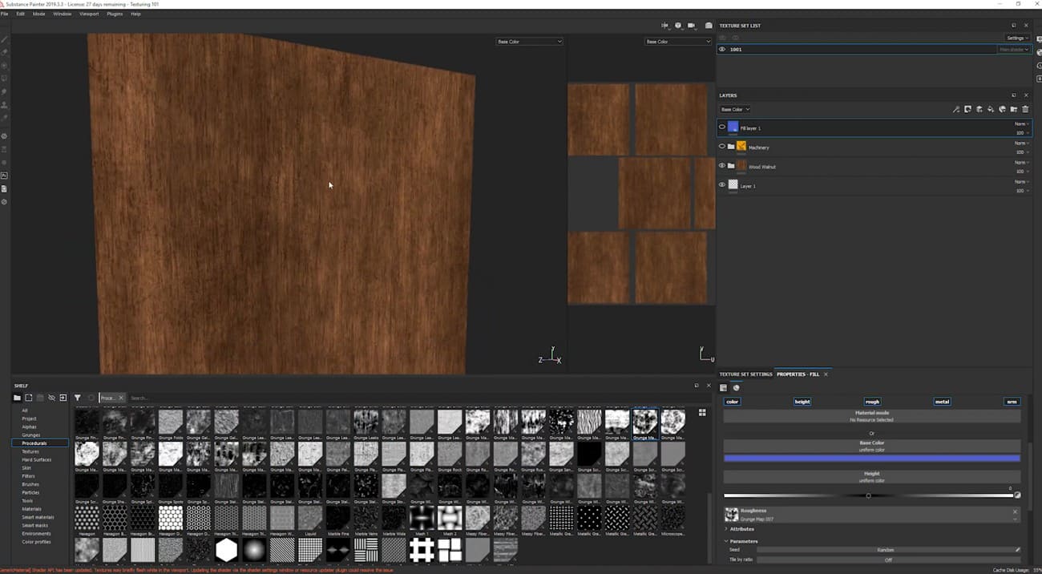This screenshot has height=574, width=1042.
Task: Open the Base Color channel dropdown in Layers panel
Action: click(734, 109)
